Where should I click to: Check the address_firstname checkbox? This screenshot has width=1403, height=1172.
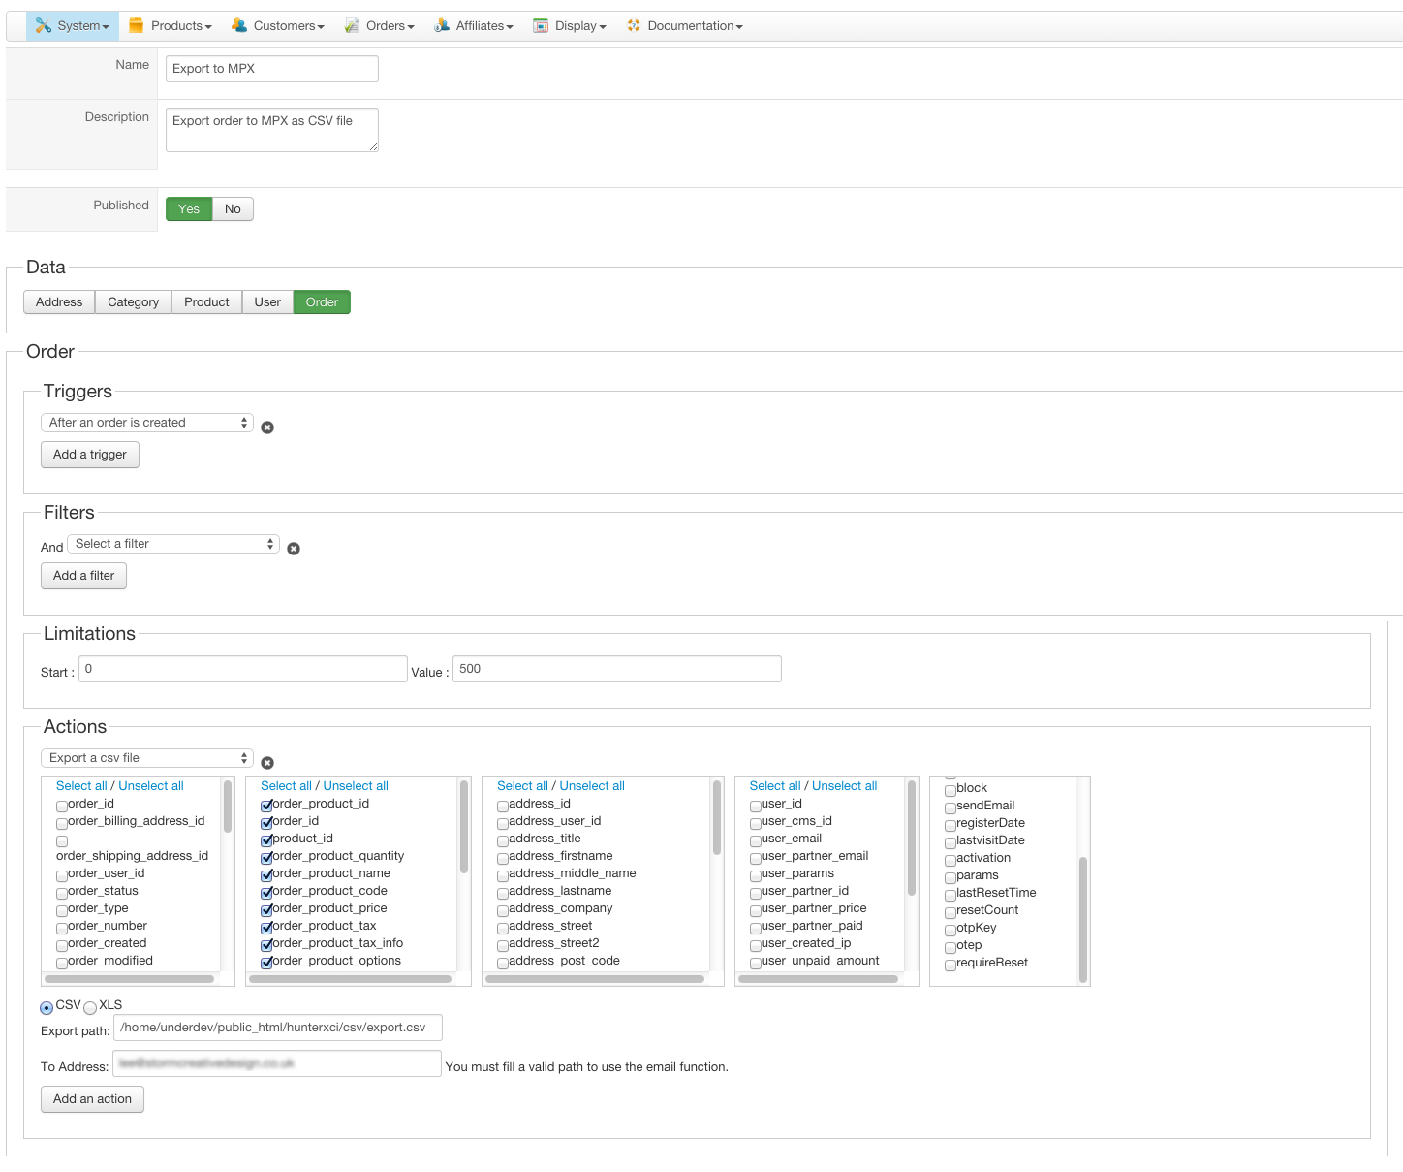pos(503,858)
